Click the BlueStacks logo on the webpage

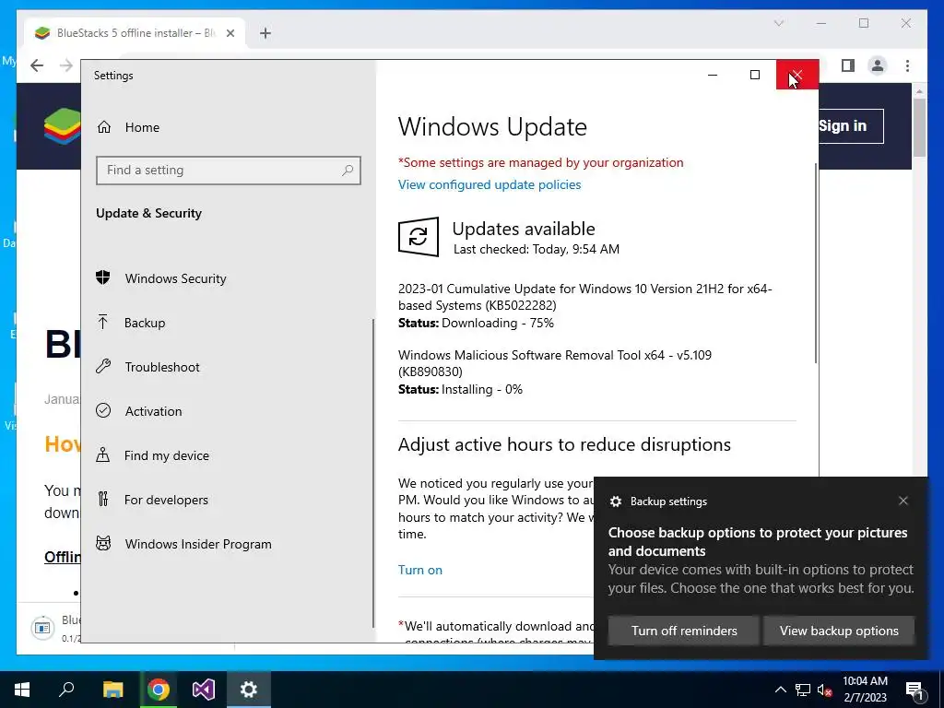62,125
